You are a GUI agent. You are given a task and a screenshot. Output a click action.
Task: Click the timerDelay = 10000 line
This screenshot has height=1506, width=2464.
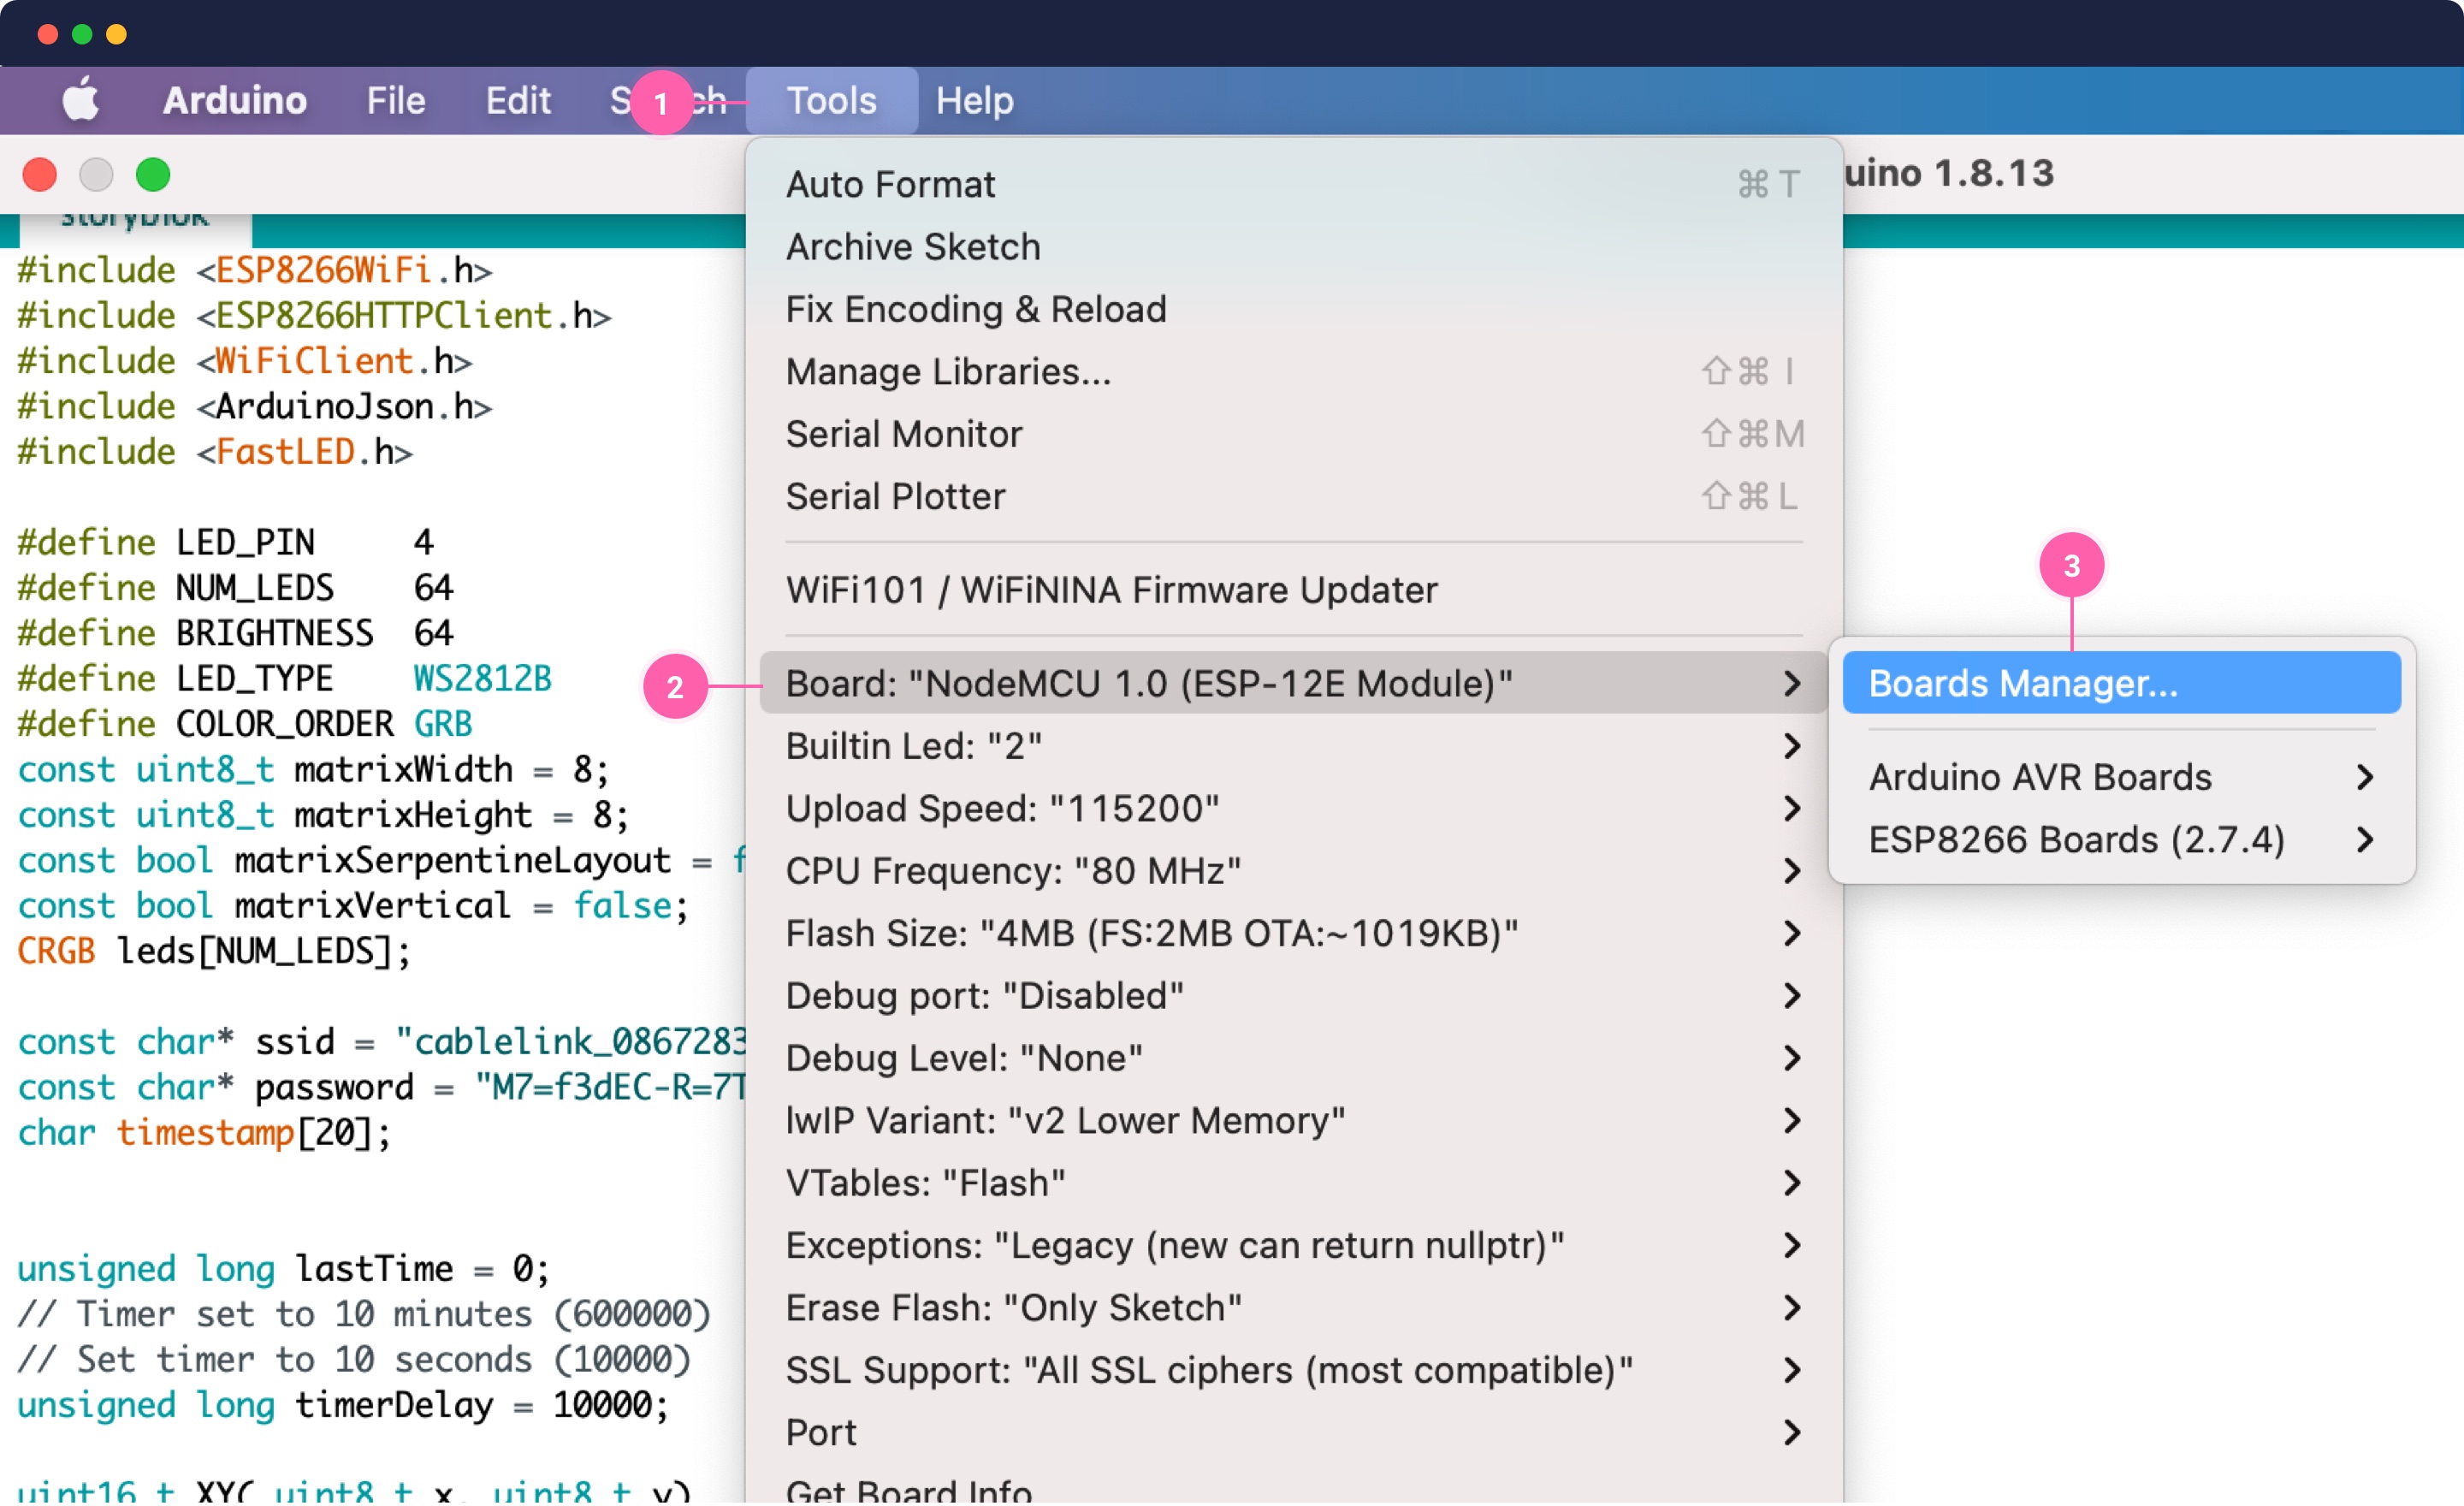click(343, 1406)
